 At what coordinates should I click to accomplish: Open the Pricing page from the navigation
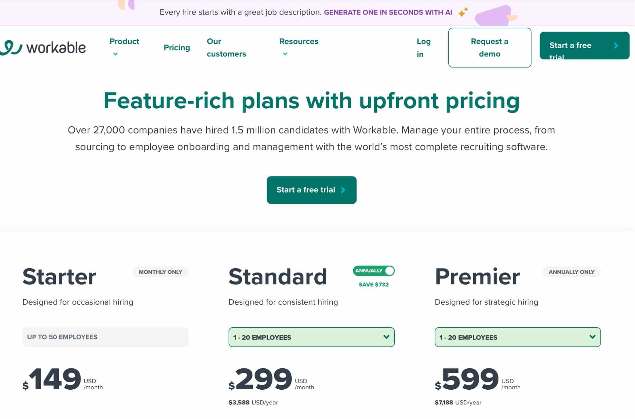177,47
